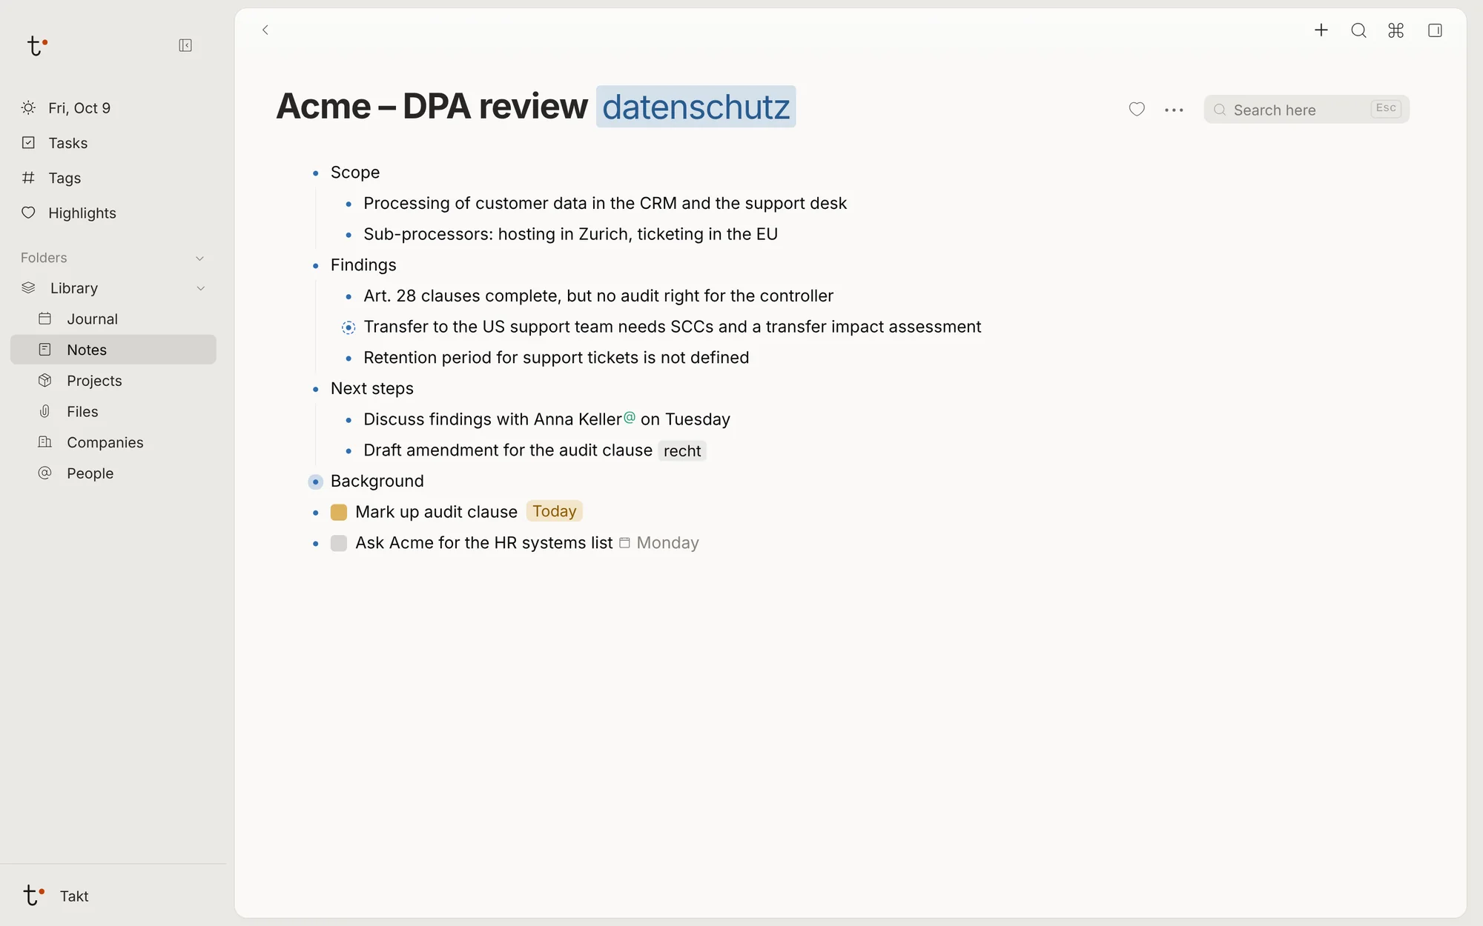Click the calendar icon before Monday

(x=624, y=543)
